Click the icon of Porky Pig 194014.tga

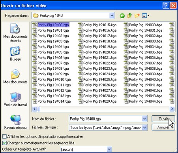pyautogui.click(x=35, y=101)
